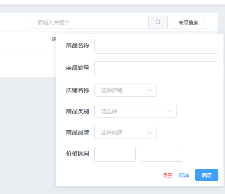
Task: Open the 选择品牌 brand dropdown
Action: coord(125,132)
